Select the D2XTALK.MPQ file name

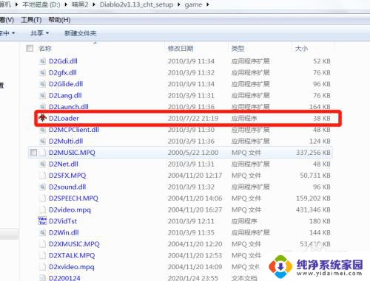click(x=72, y=256)
